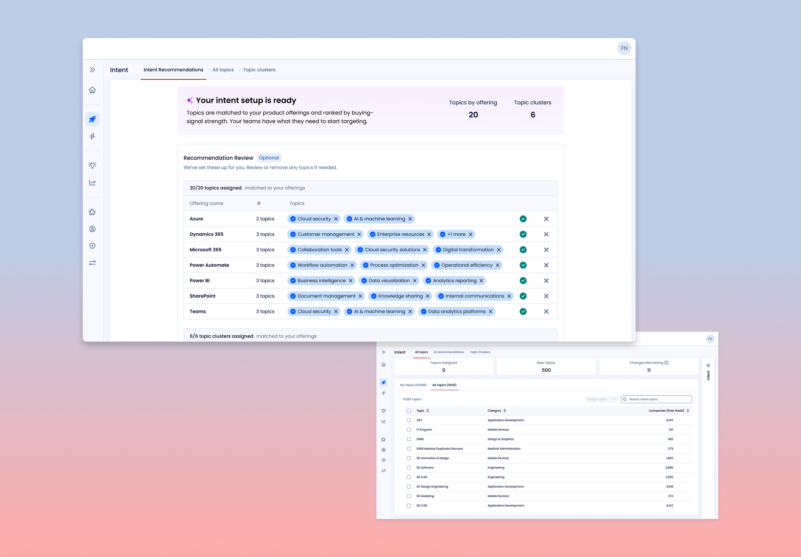
Task: Remove the entire Azure offering row
Action: (546, 219)
